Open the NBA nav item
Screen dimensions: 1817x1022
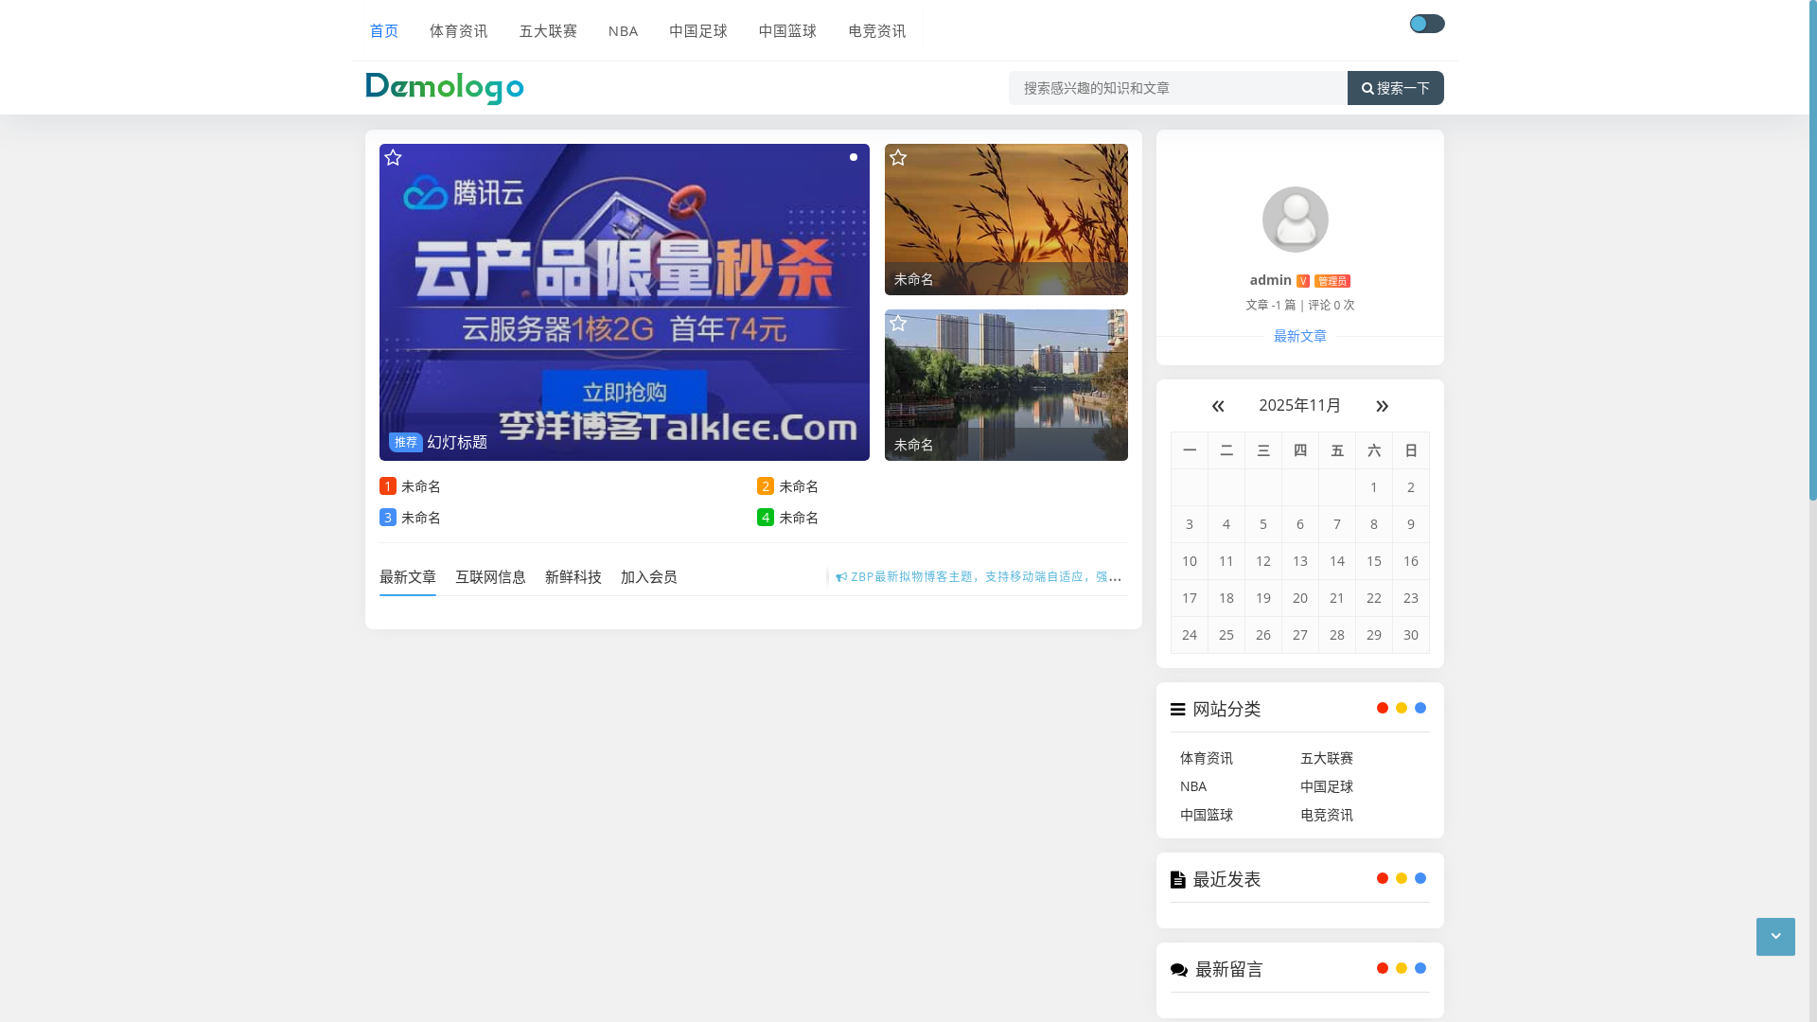pyautogui.click(x=624, y=31)
